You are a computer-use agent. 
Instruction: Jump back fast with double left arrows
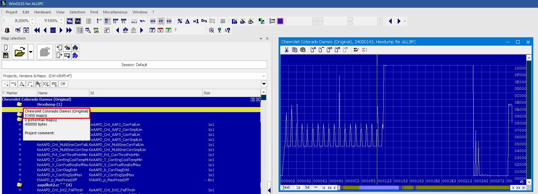tap(37, 30)
